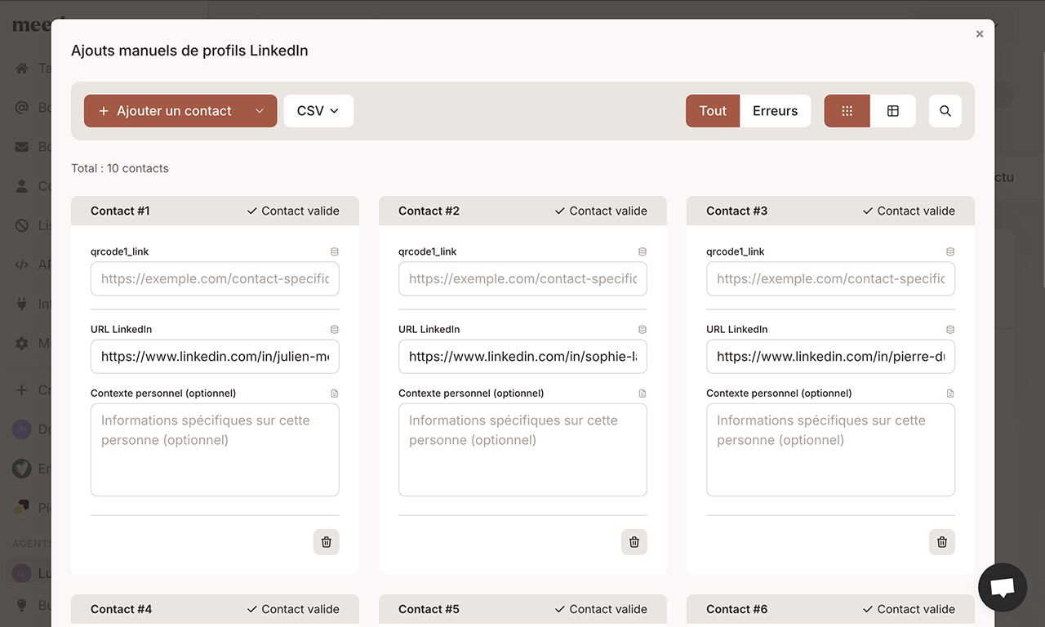The width and height of the screenshot is (1045, 627).
Task: Click Contact #3 Contexte personnel textarea
Action: 830,450
